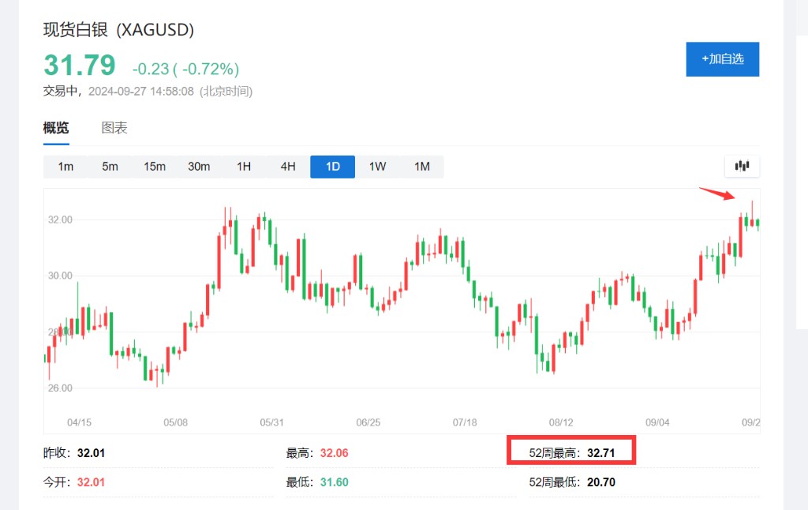Select the 概览 tab

tap(56, 128)
